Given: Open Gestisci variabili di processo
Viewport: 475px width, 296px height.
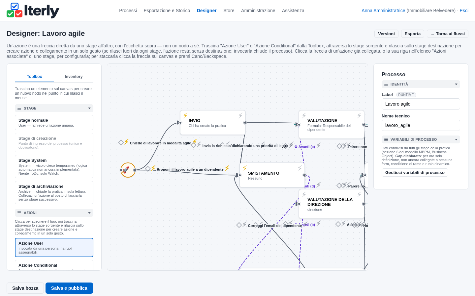Looking at the screenshot, I should 415,173.
